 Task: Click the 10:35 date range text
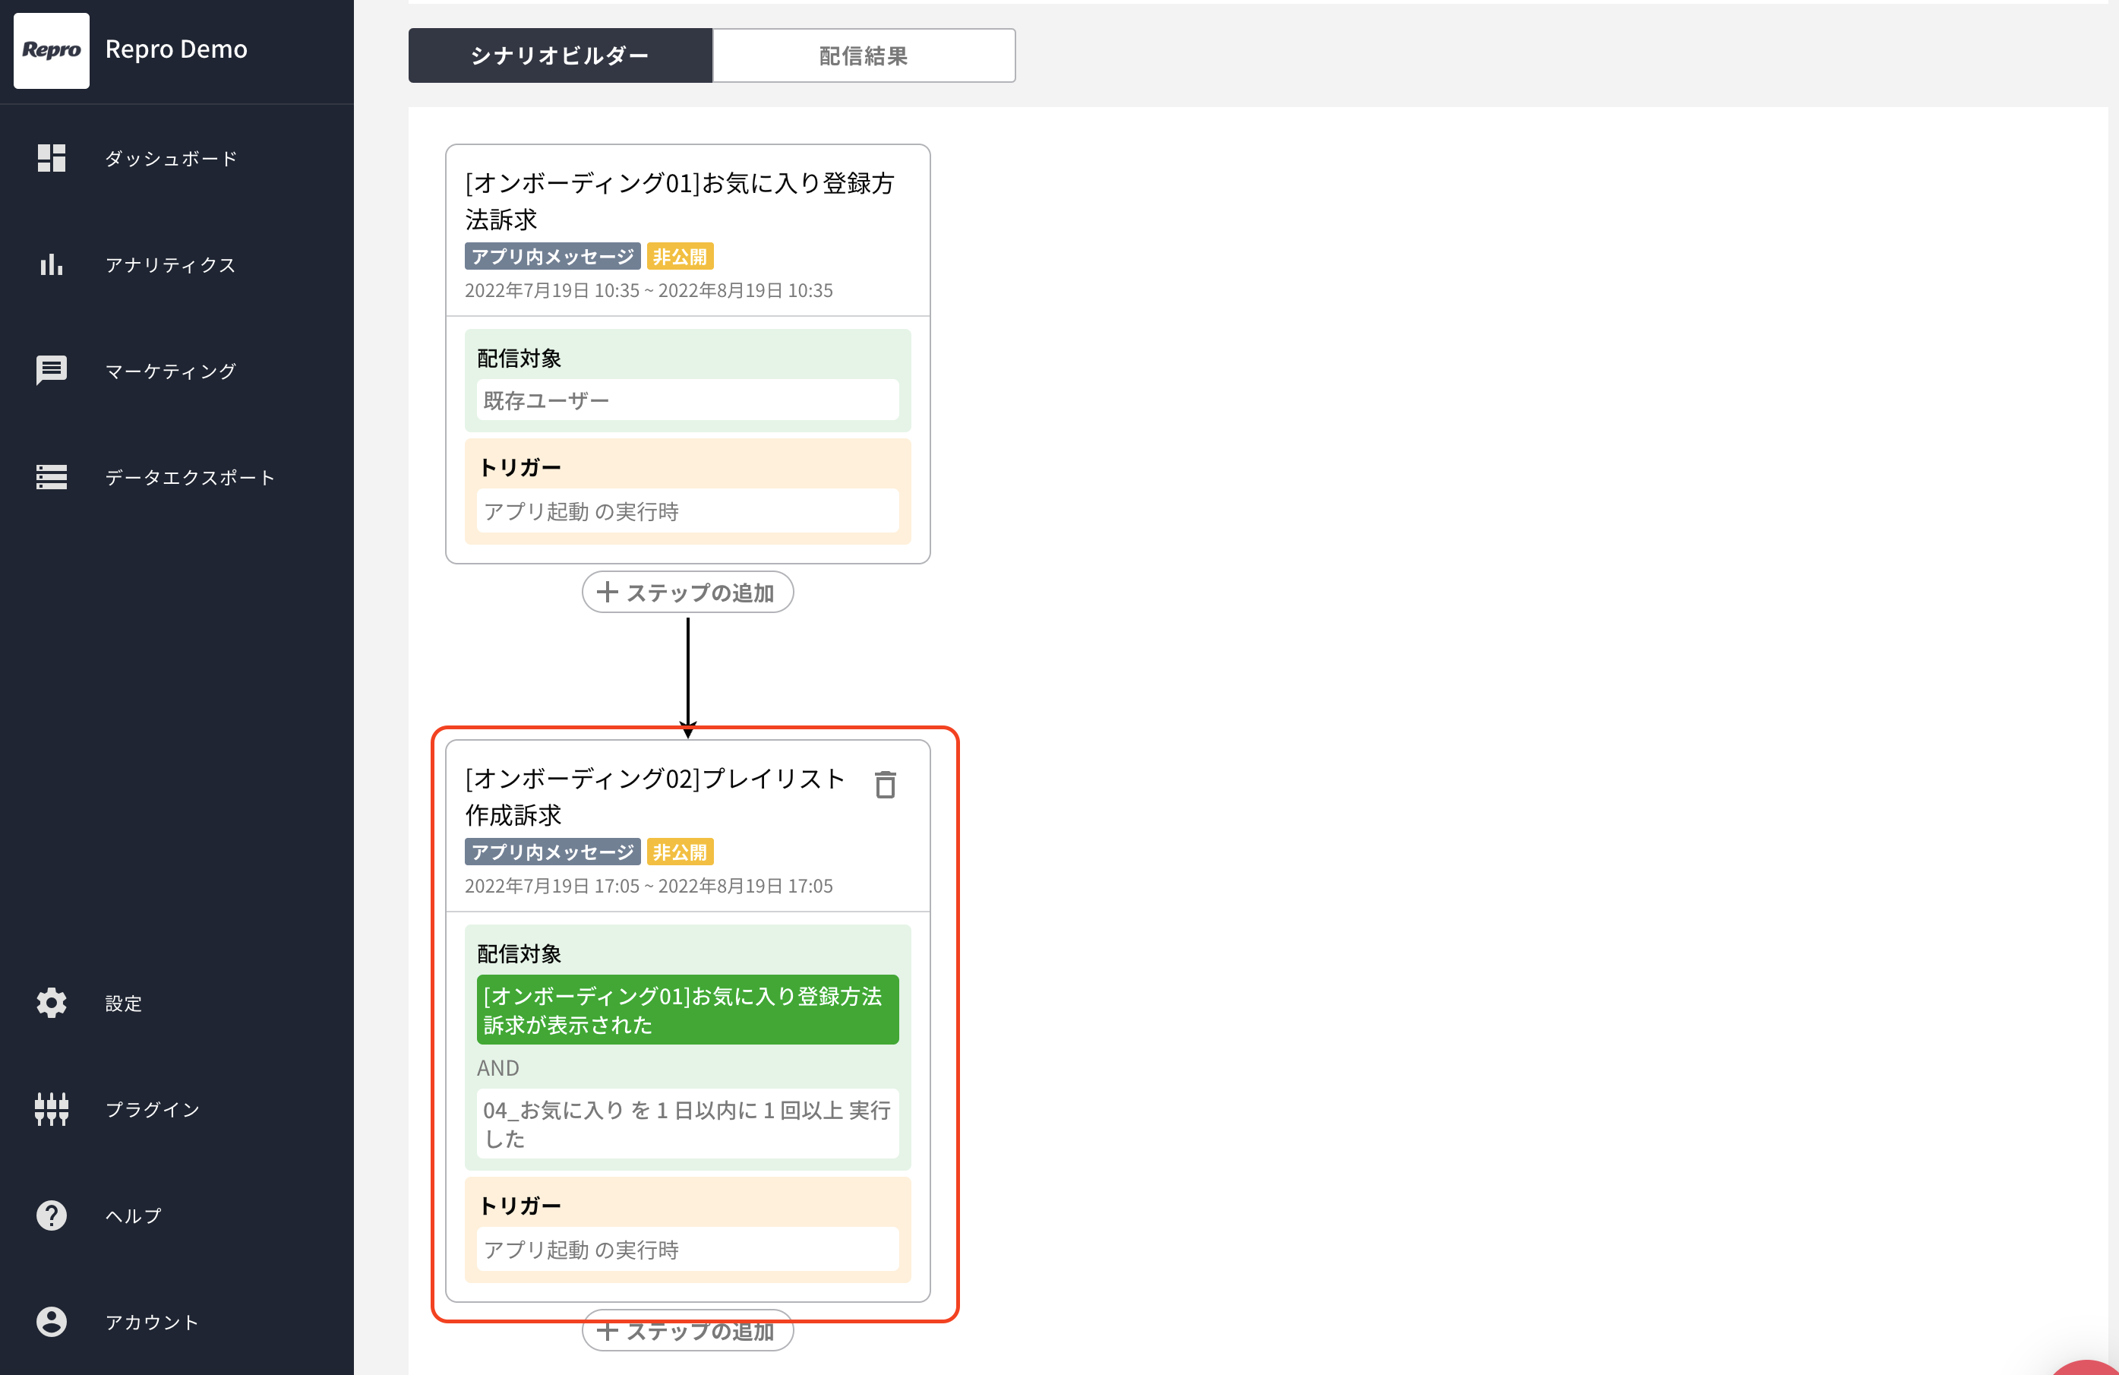[x=649, y=290]
